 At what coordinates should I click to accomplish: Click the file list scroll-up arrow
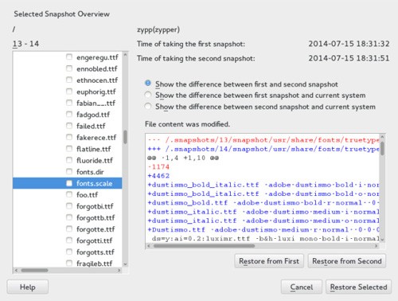tap(125, 55)
